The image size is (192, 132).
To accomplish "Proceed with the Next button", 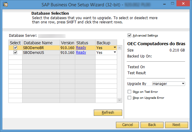I will click(176, 125).
